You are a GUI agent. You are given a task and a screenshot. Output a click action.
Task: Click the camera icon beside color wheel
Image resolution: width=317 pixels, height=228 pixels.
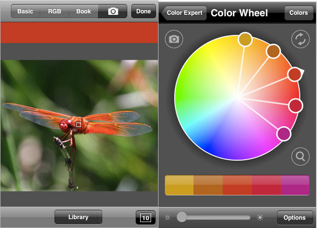[174, 39]
